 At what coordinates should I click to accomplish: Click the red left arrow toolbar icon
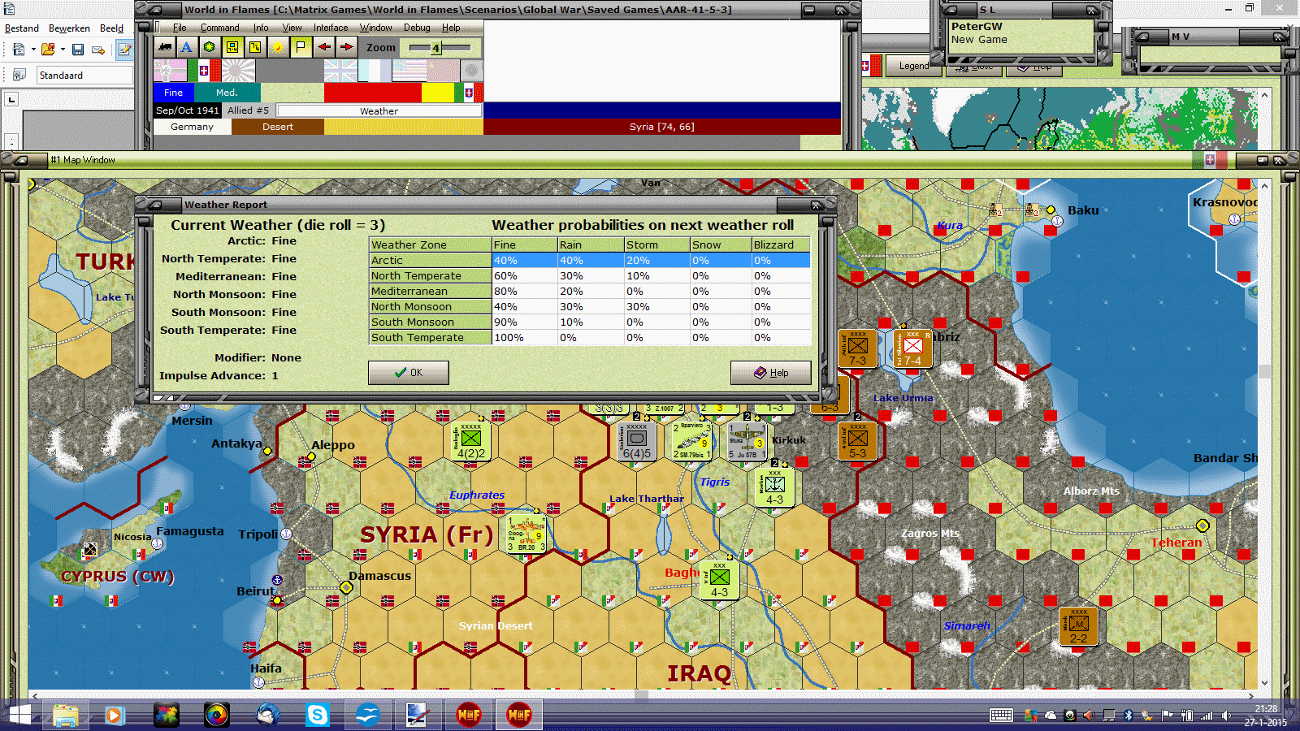(x=323, y=47)
